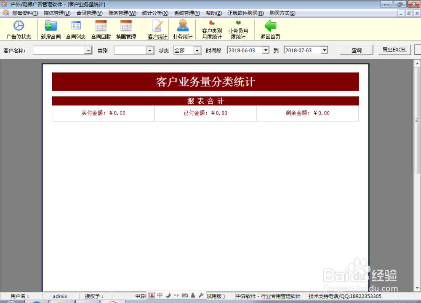Click the IME user icon
The image size is (421, 303).
[x=193, y=295]
